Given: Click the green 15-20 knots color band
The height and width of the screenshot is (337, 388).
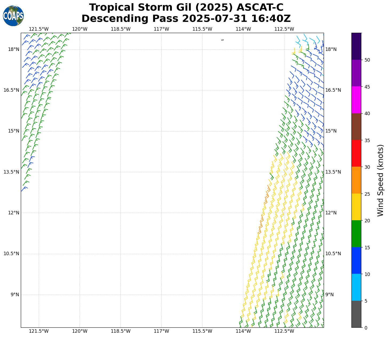Looking at the screenshot, I should pos(356,234).
